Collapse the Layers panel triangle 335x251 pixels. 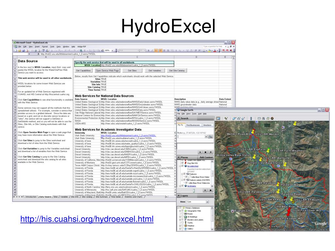(x=179, y=196)
